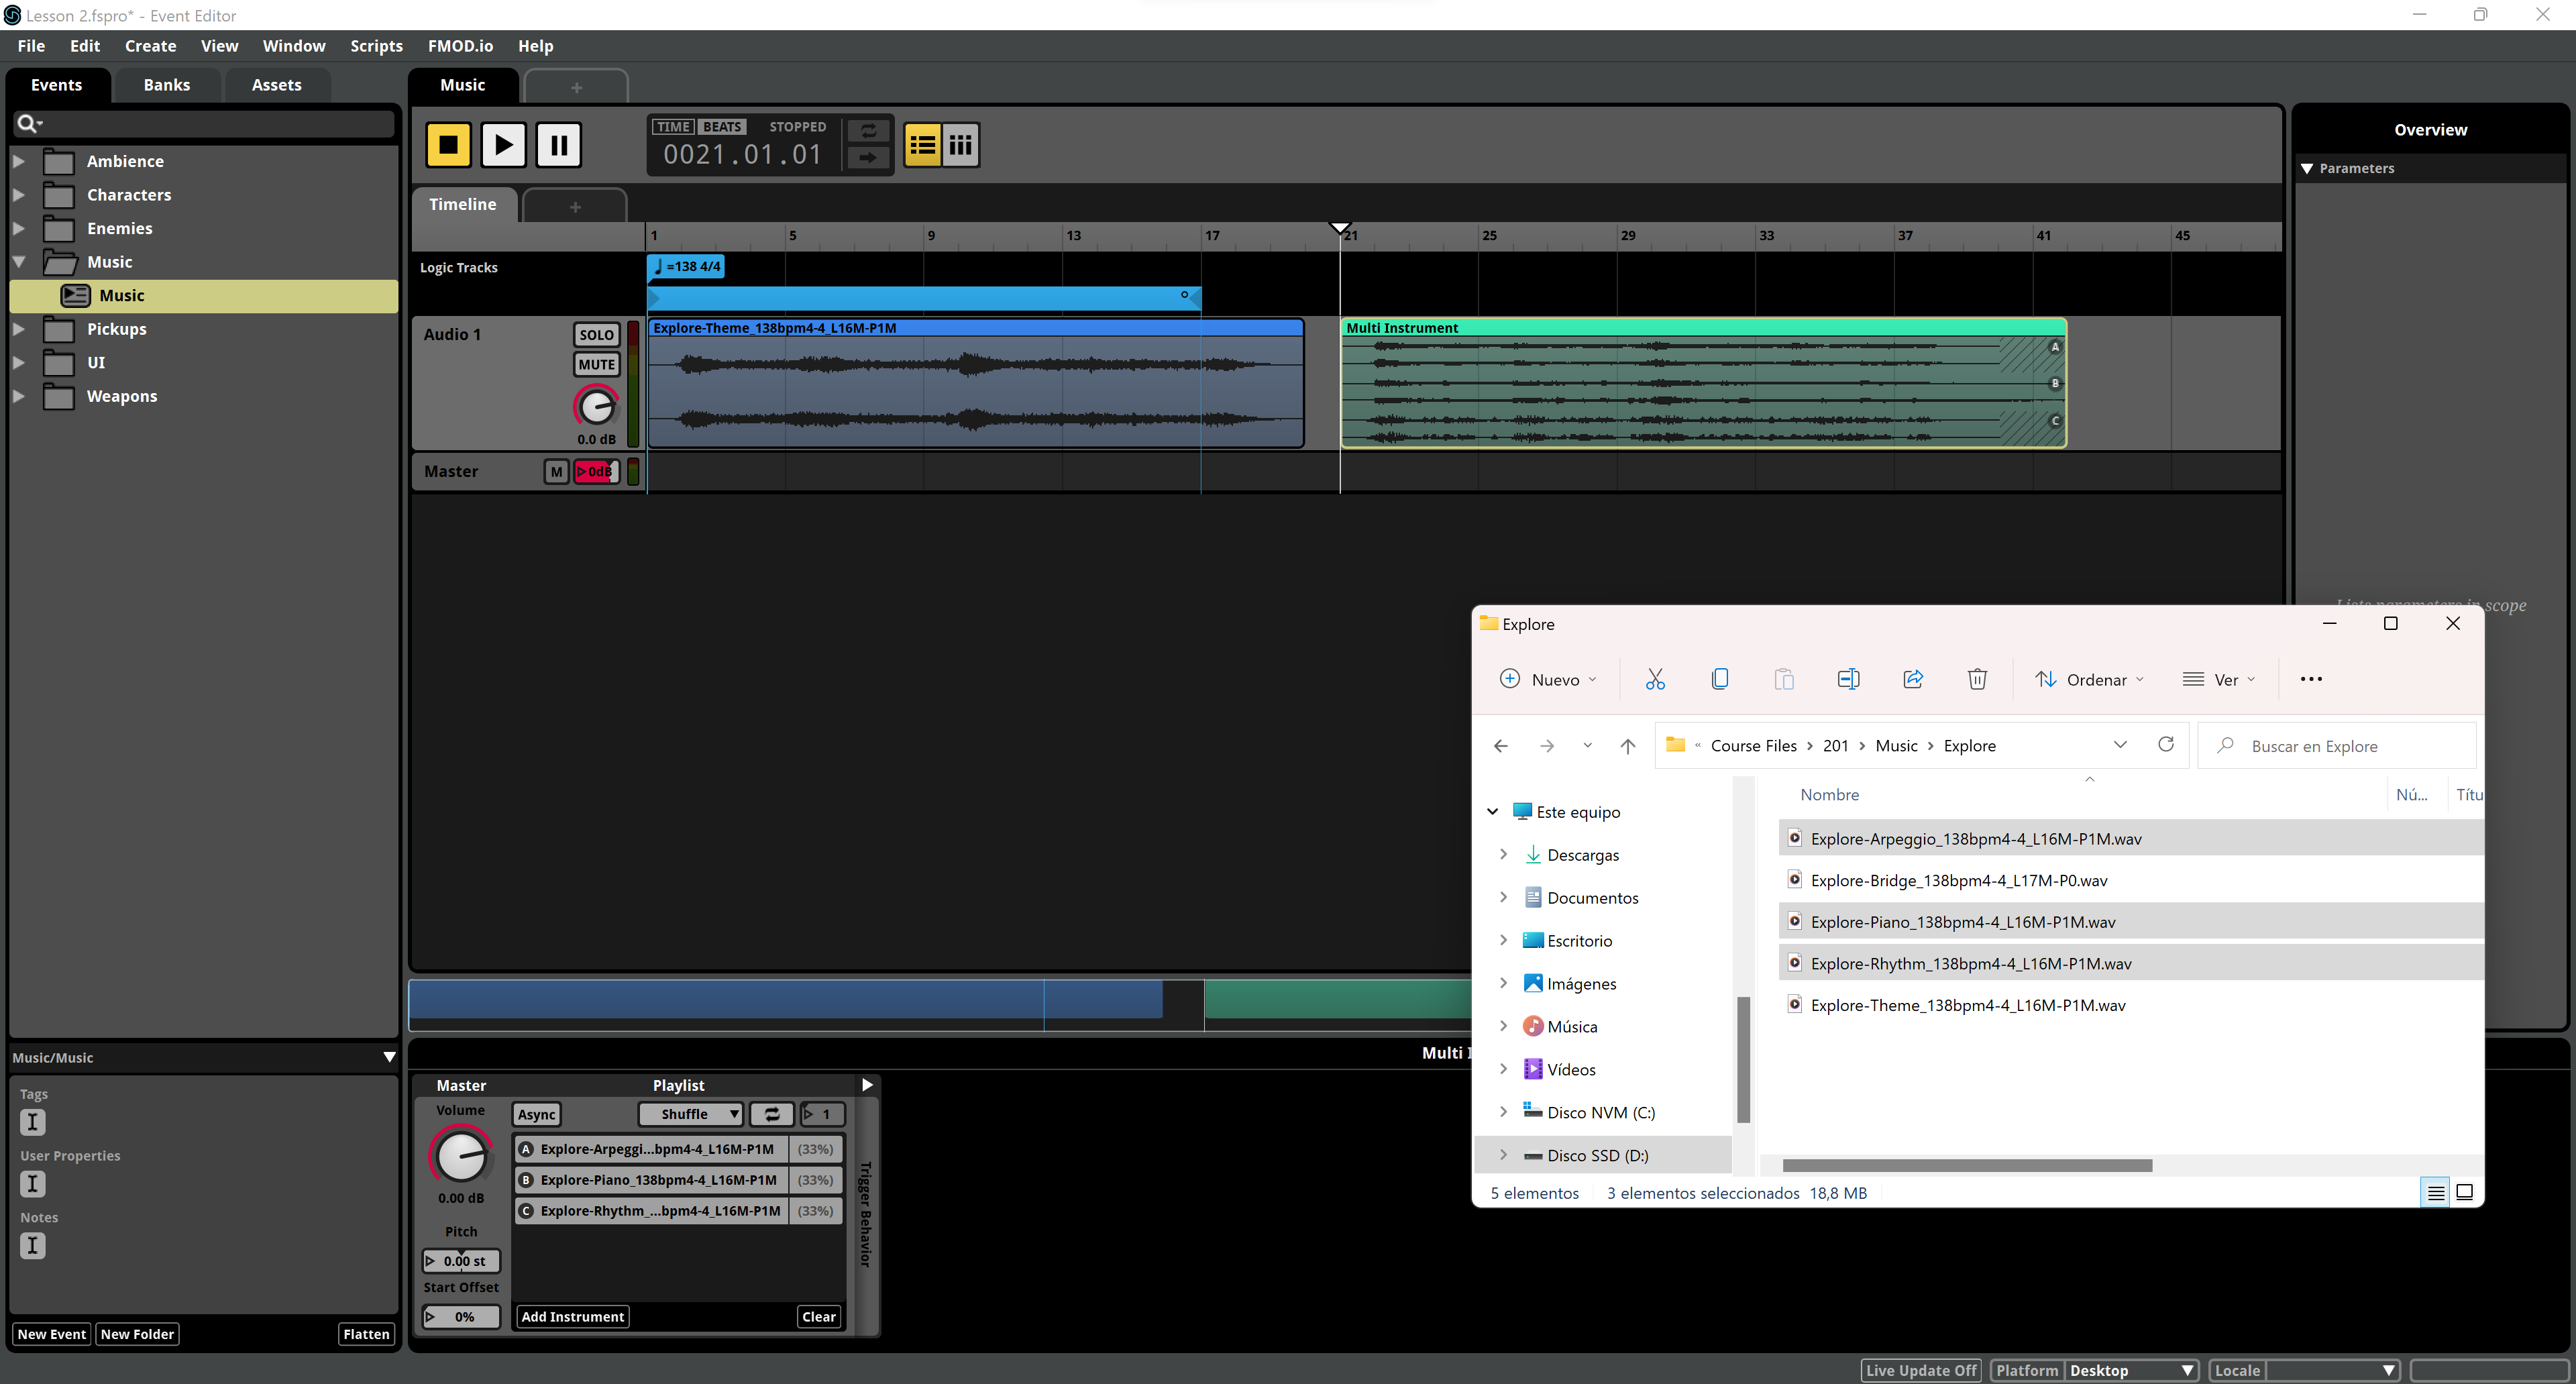The image size is (2576, 1384).
Task: Open the Scripts menu
Action: tap(376, 46)
